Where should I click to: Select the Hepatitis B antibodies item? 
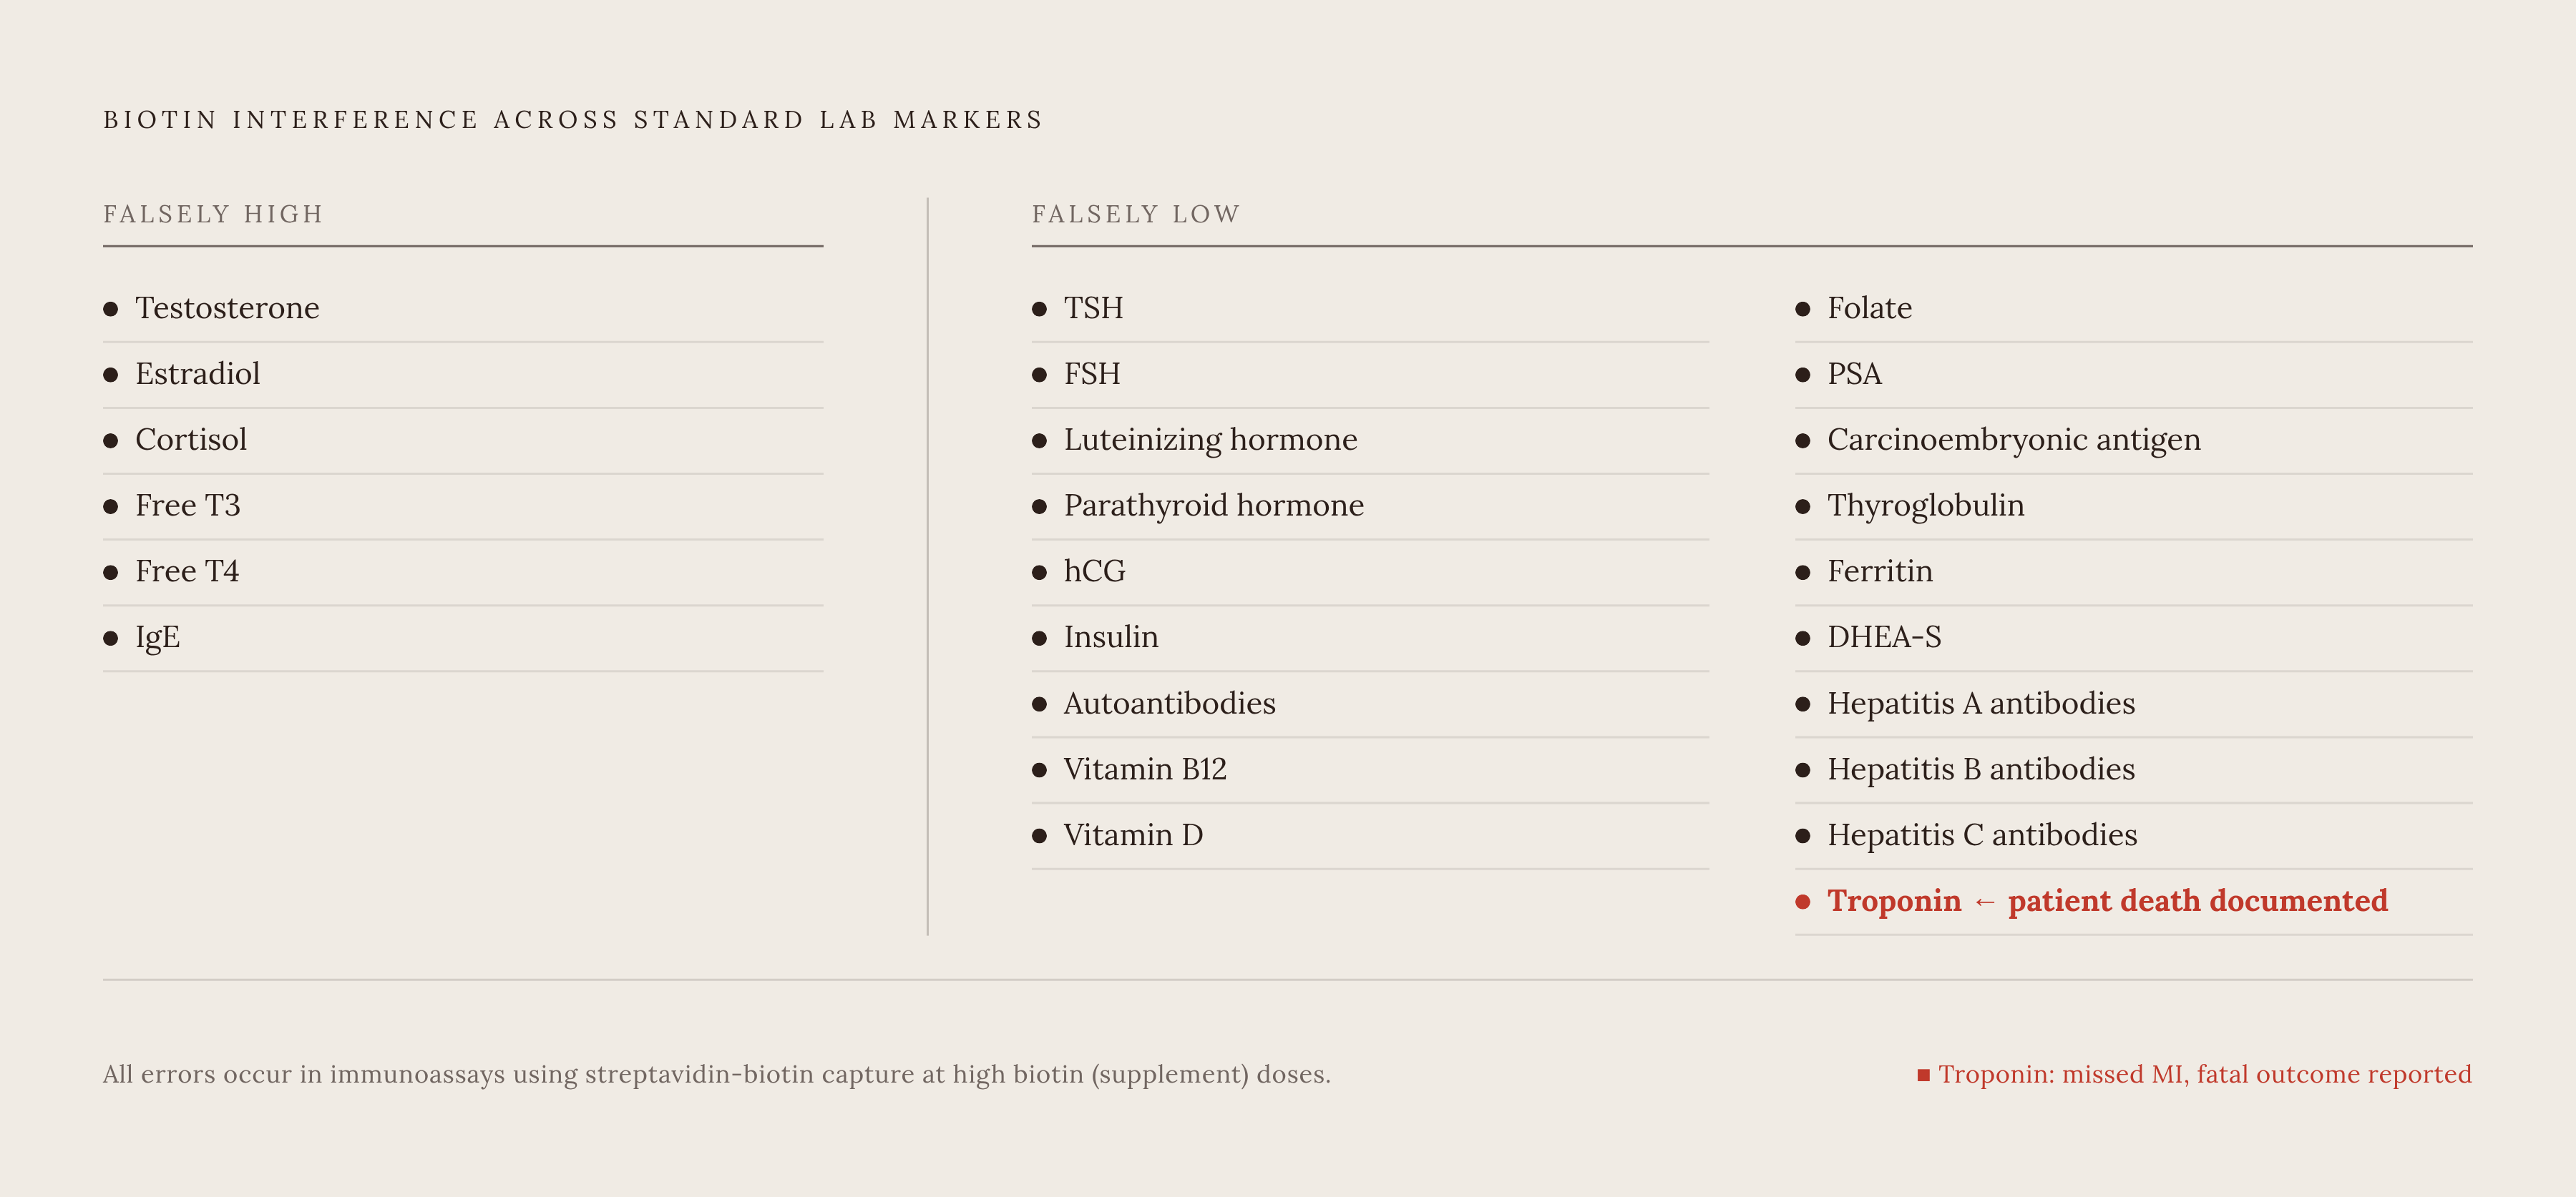point(2133,770)
